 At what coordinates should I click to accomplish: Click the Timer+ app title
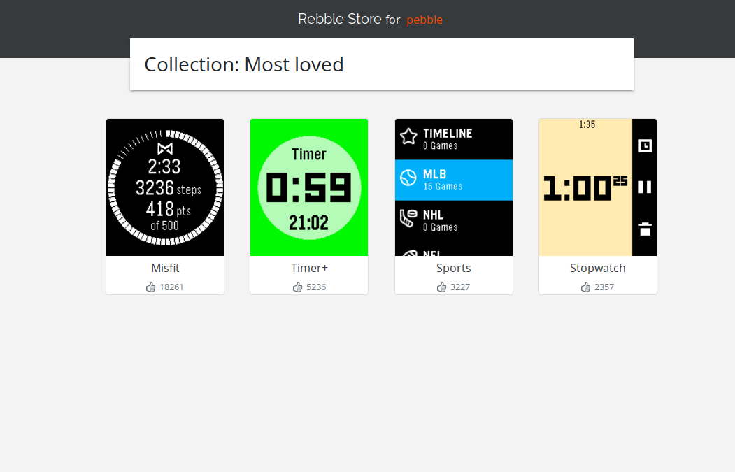click(x=309, y=268)
